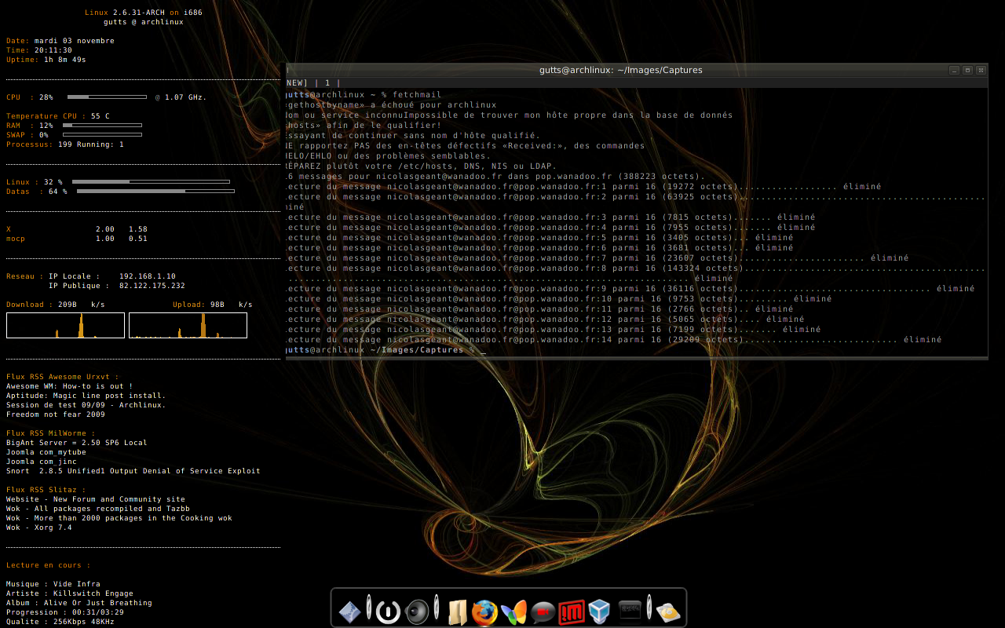Open the applications menu icon in dock
Screen dimensions: 1005x628
tap(350, 612)
